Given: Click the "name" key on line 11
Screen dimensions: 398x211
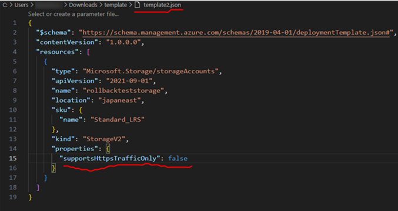Looking at the screenshot, I should [71, 120].
